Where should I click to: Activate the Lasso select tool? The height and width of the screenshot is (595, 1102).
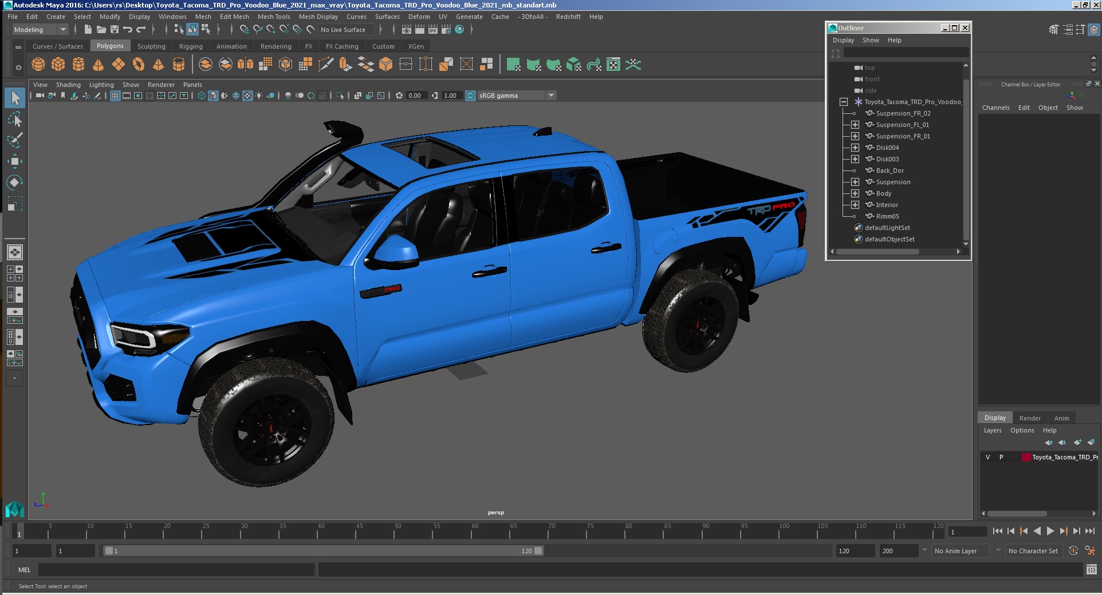(x=15, y=119)
